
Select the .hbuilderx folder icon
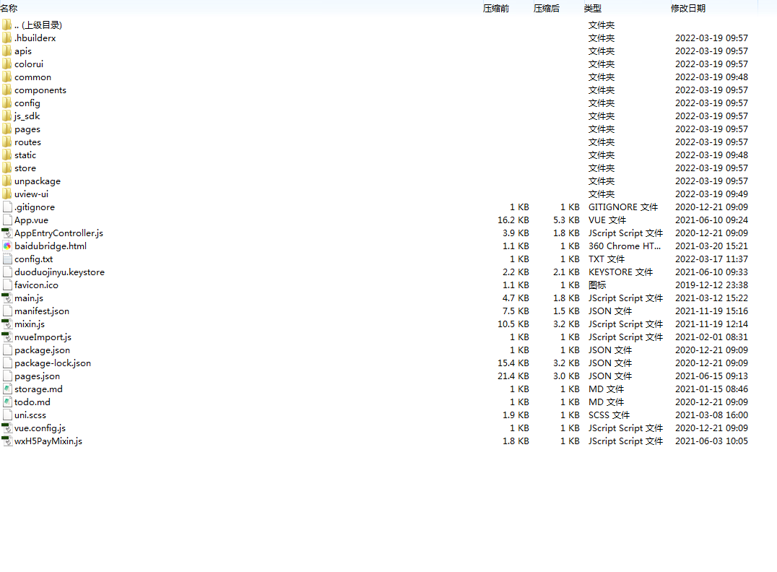[7, 38]
